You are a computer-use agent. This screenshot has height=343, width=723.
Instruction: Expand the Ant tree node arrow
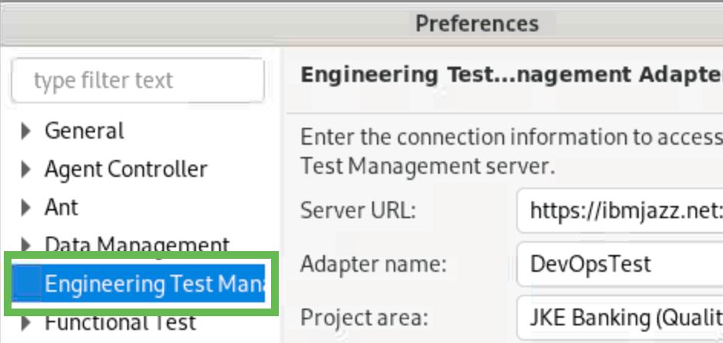[x=27, y=207]
